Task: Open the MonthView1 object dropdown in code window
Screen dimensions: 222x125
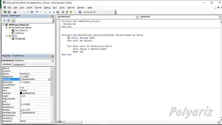Action: click(x=137, y=17)
